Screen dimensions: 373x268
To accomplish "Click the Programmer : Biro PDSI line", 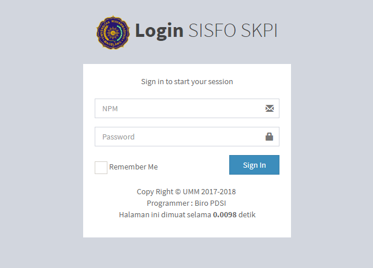I will pos(186,203).
